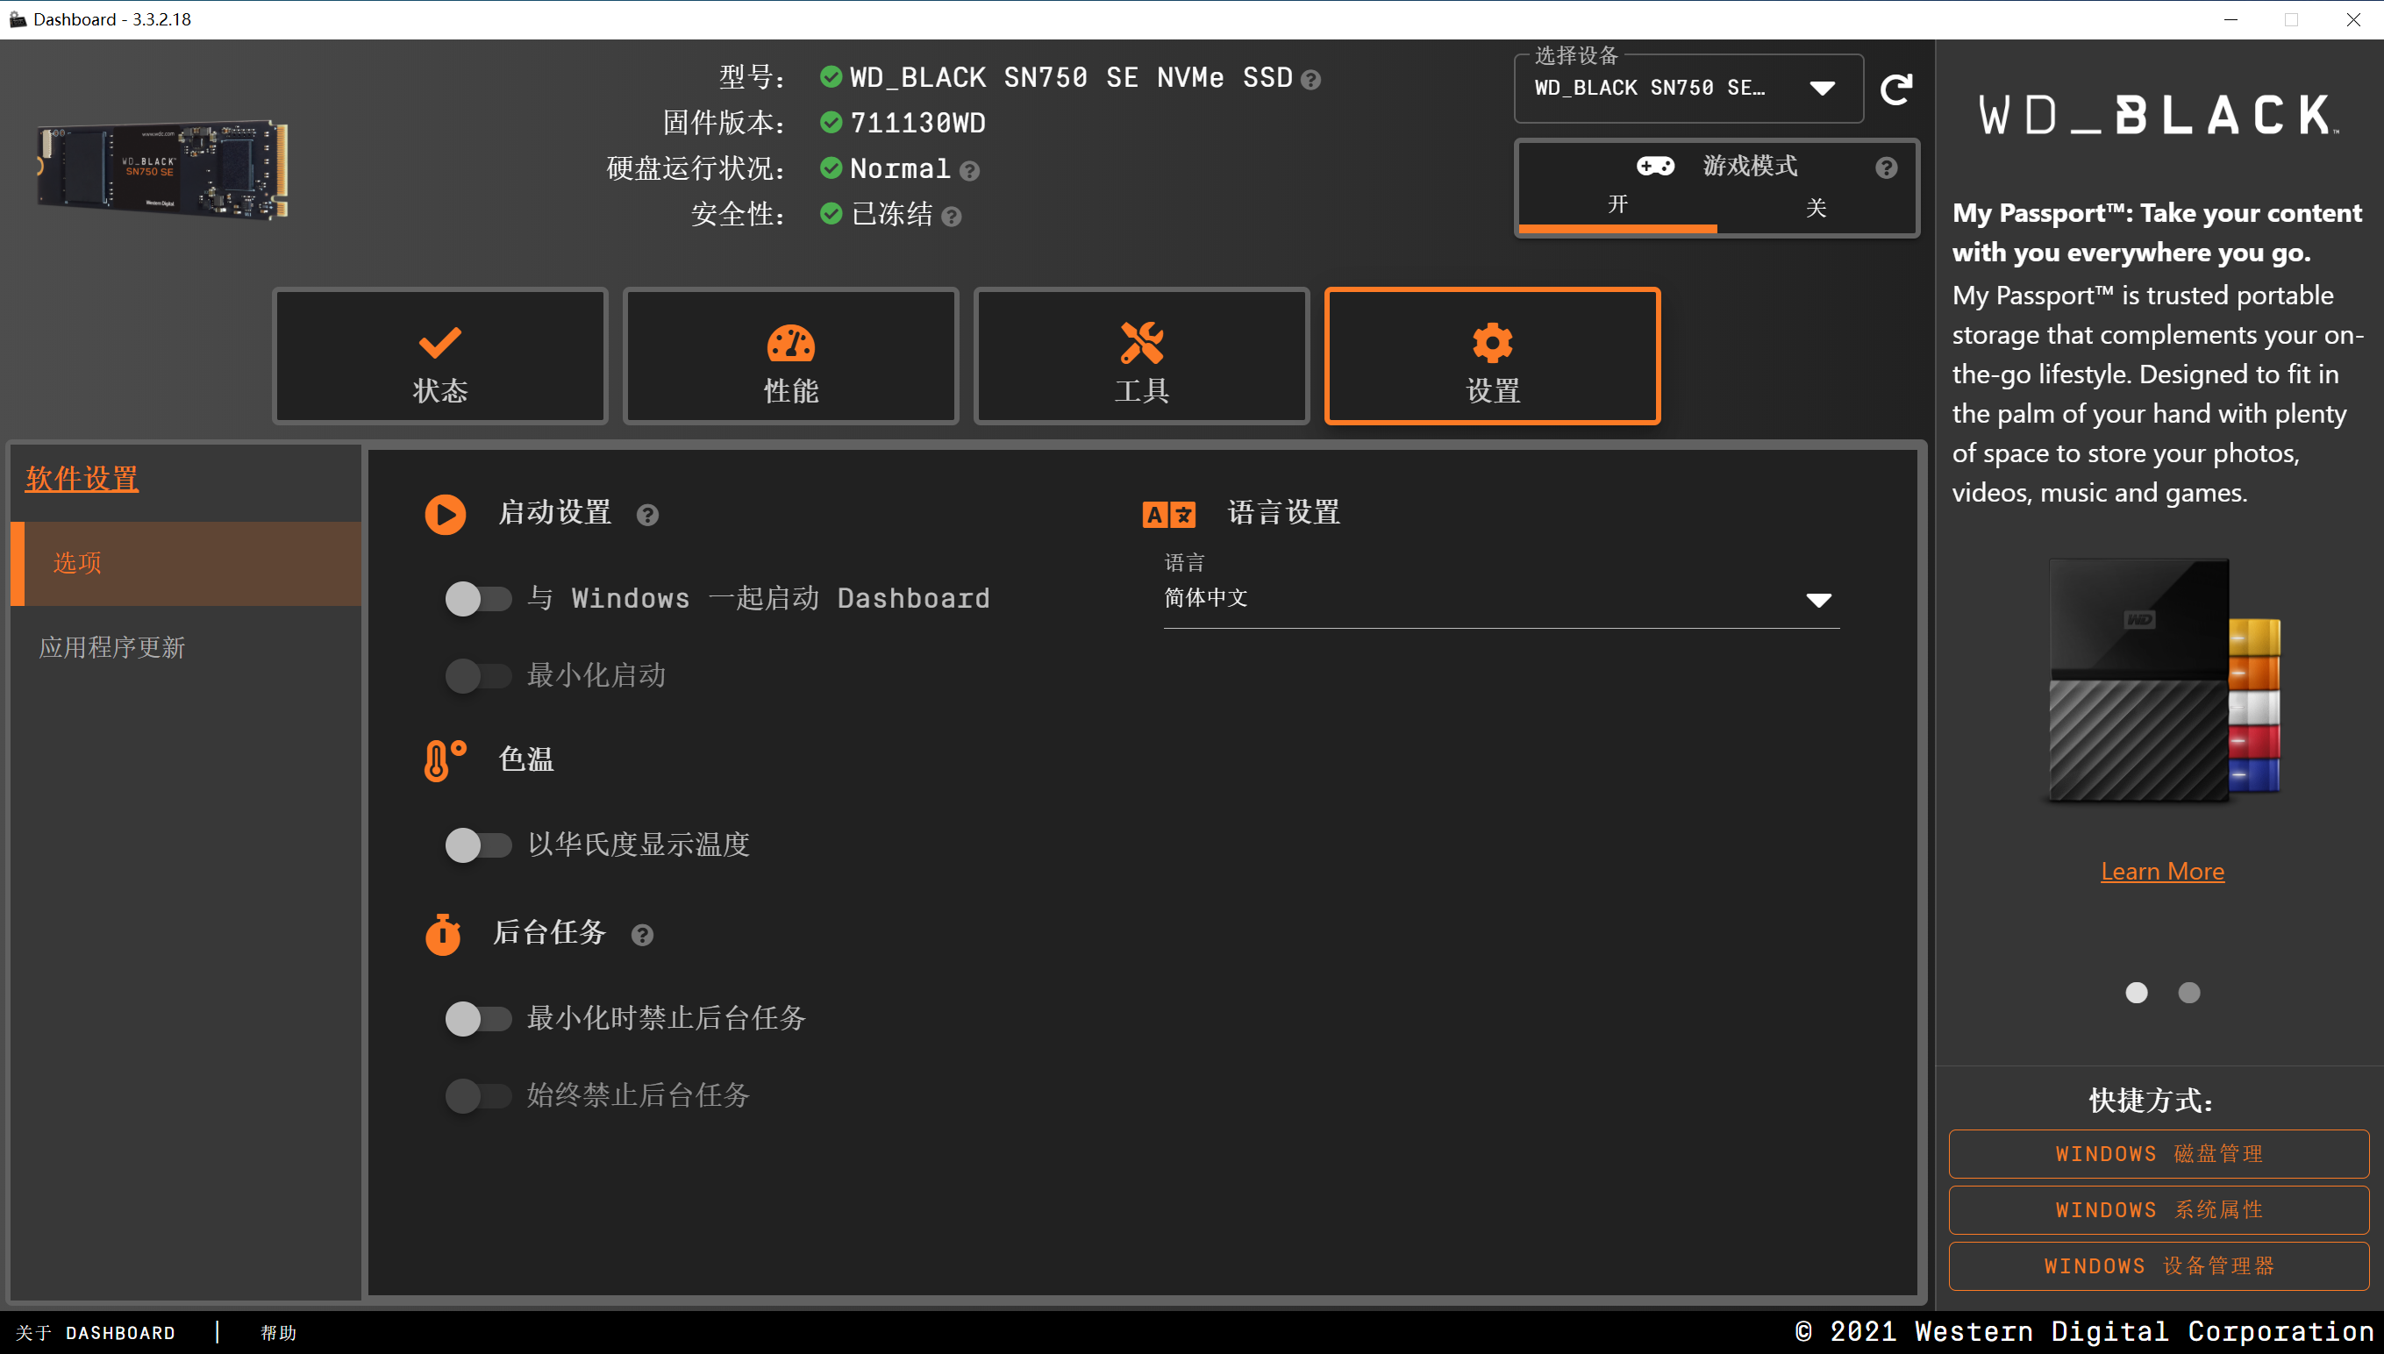Click the WD_BLACK logo
Image resolution: width=2384 pixels, height=1354 pixels.
point(2158,115)
